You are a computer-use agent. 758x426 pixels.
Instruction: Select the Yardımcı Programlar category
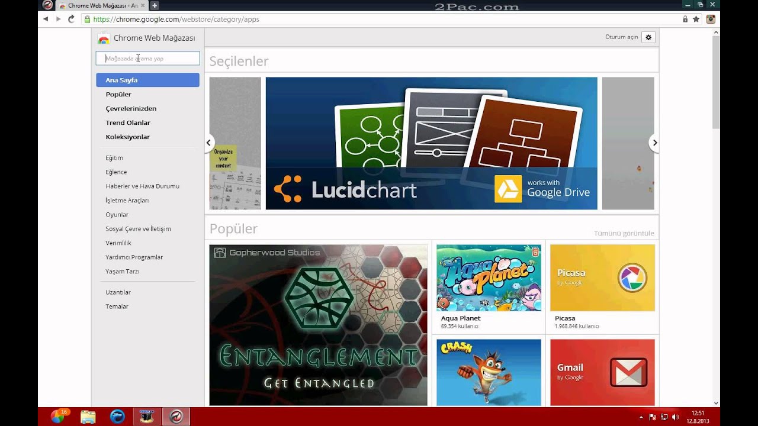click(x=134, y=257)
